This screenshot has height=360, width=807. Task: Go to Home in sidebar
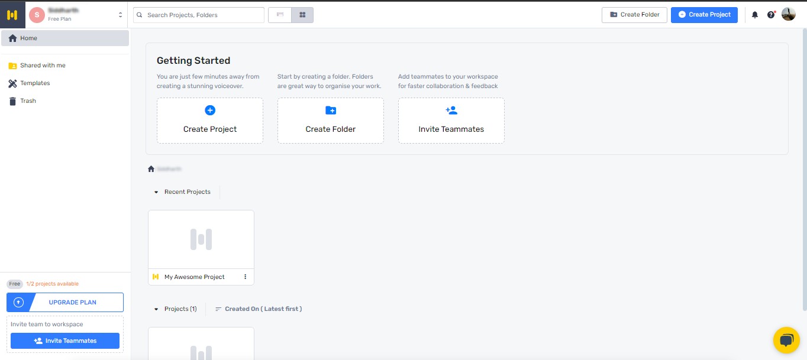[65, 38]
